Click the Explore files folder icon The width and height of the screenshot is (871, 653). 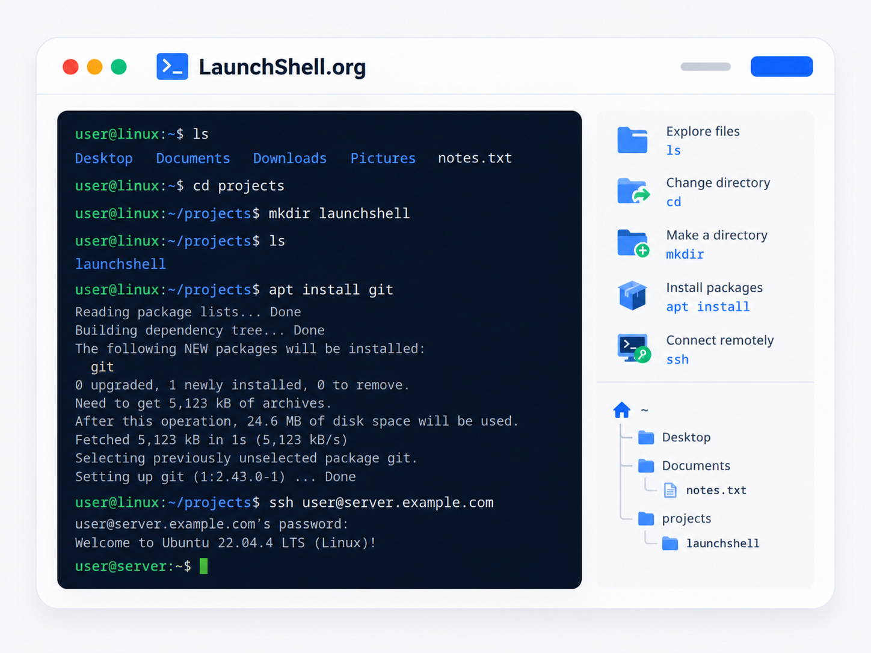pos(632,140)
